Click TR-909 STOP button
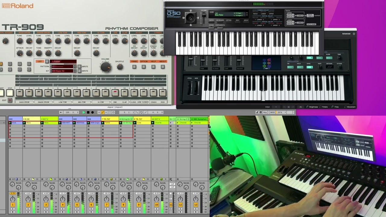Viewport: 386px width, 217px height. (x=10, y=93)
